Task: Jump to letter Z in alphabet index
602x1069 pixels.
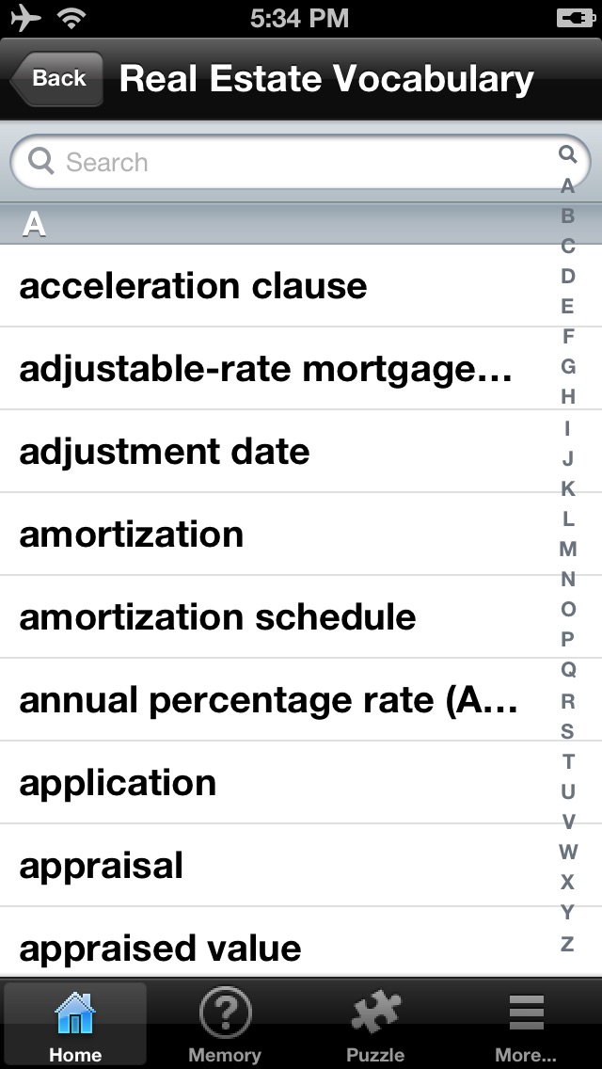Action: tap(567, 944)
